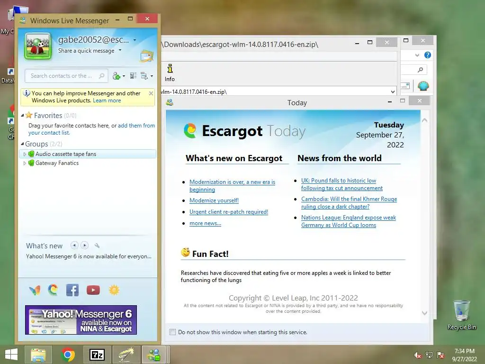Click the Gateway Fanatics group icon
485x364 pixels.
(x=31, y=163)
